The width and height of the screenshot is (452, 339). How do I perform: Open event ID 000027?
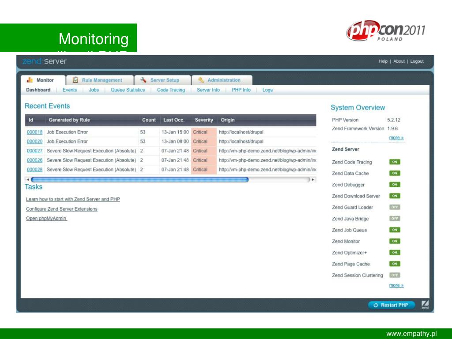(x=34, y=151)
